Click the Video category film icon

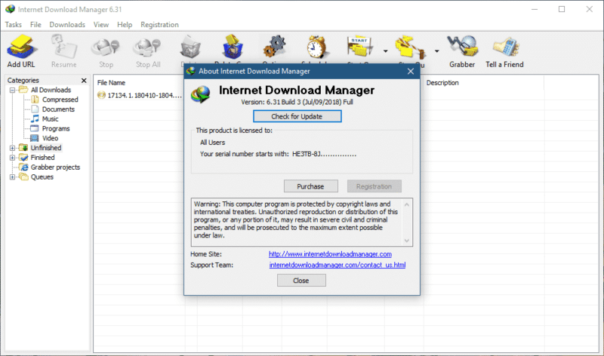pyautogui.click(x=35, y=138)
